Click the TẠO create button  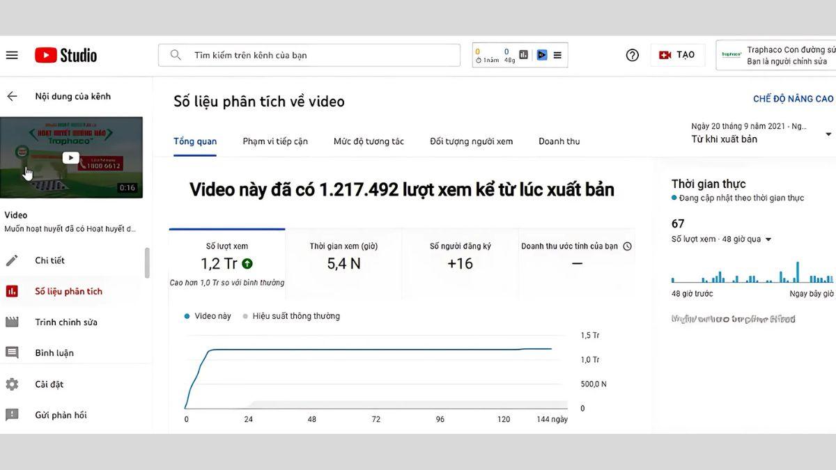coord(677,55)
